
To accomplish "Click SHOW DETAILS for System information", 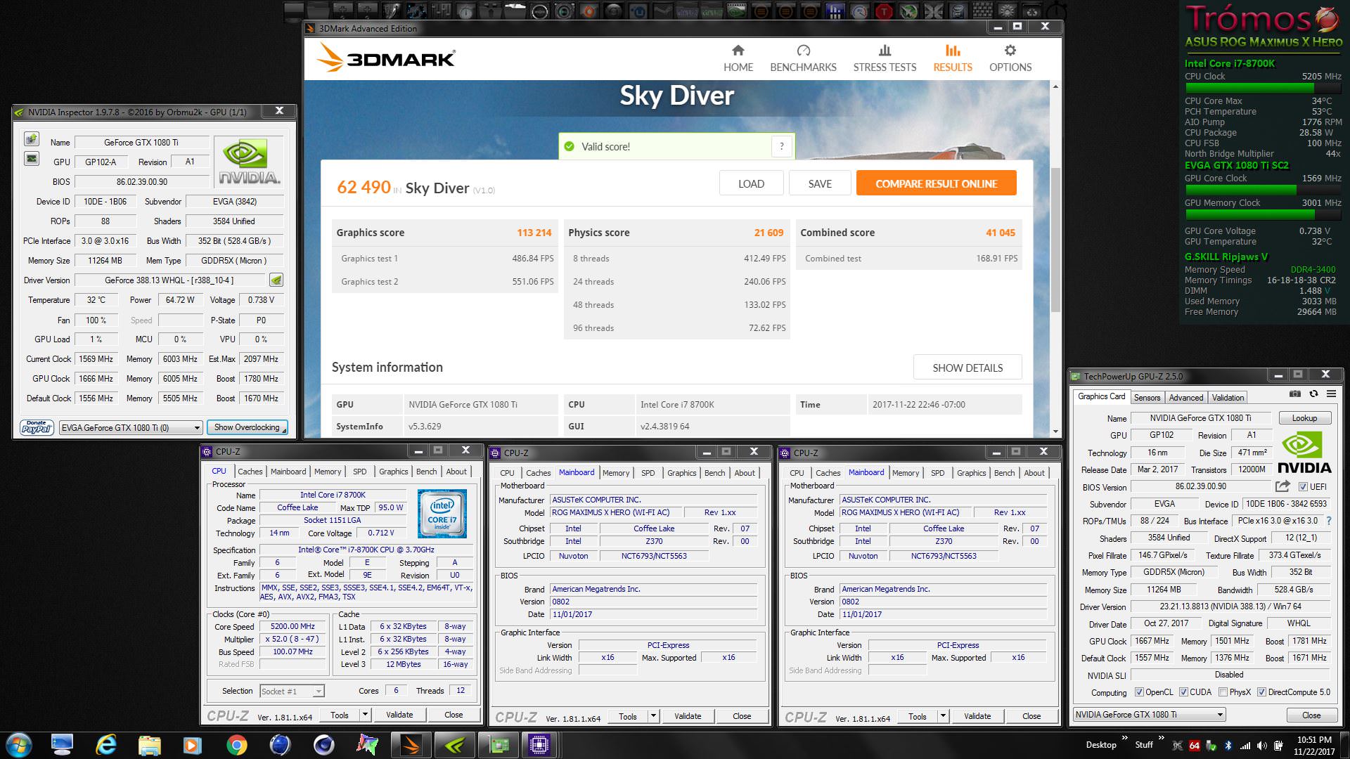I will coord(967,368).
